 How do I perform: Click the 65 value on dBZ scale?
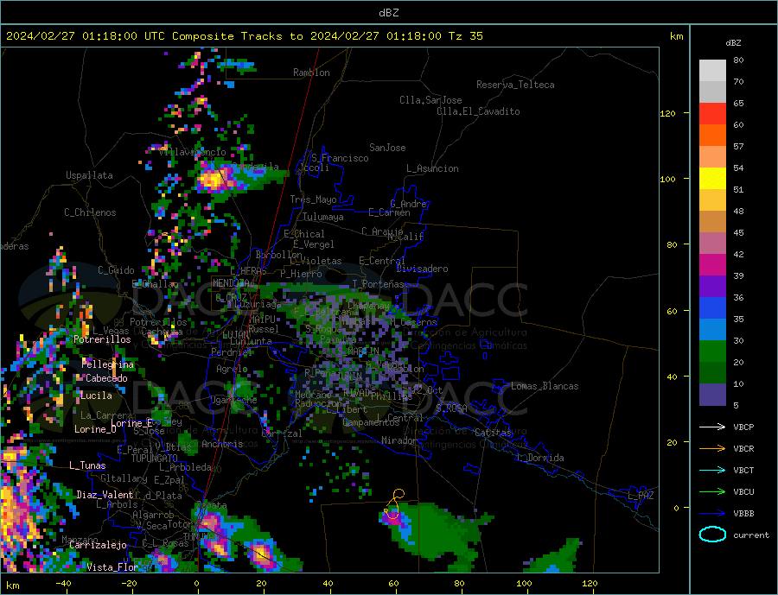[x=738, y=103]
